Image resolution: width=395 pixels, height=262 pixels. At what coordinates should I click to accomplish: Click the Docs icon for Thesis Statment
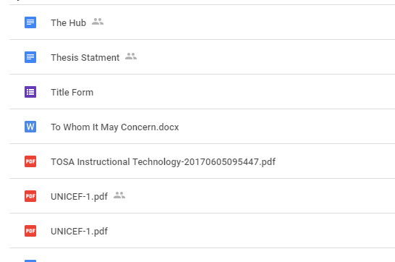(30, 57)
